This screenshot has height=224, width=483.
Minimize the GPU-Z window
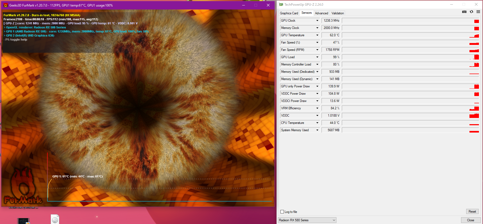[452, 4]
